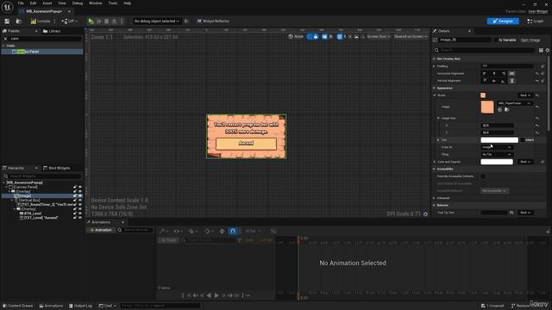Open the Tools menu
Screen dimensions: 552x310
coord(113,3)
